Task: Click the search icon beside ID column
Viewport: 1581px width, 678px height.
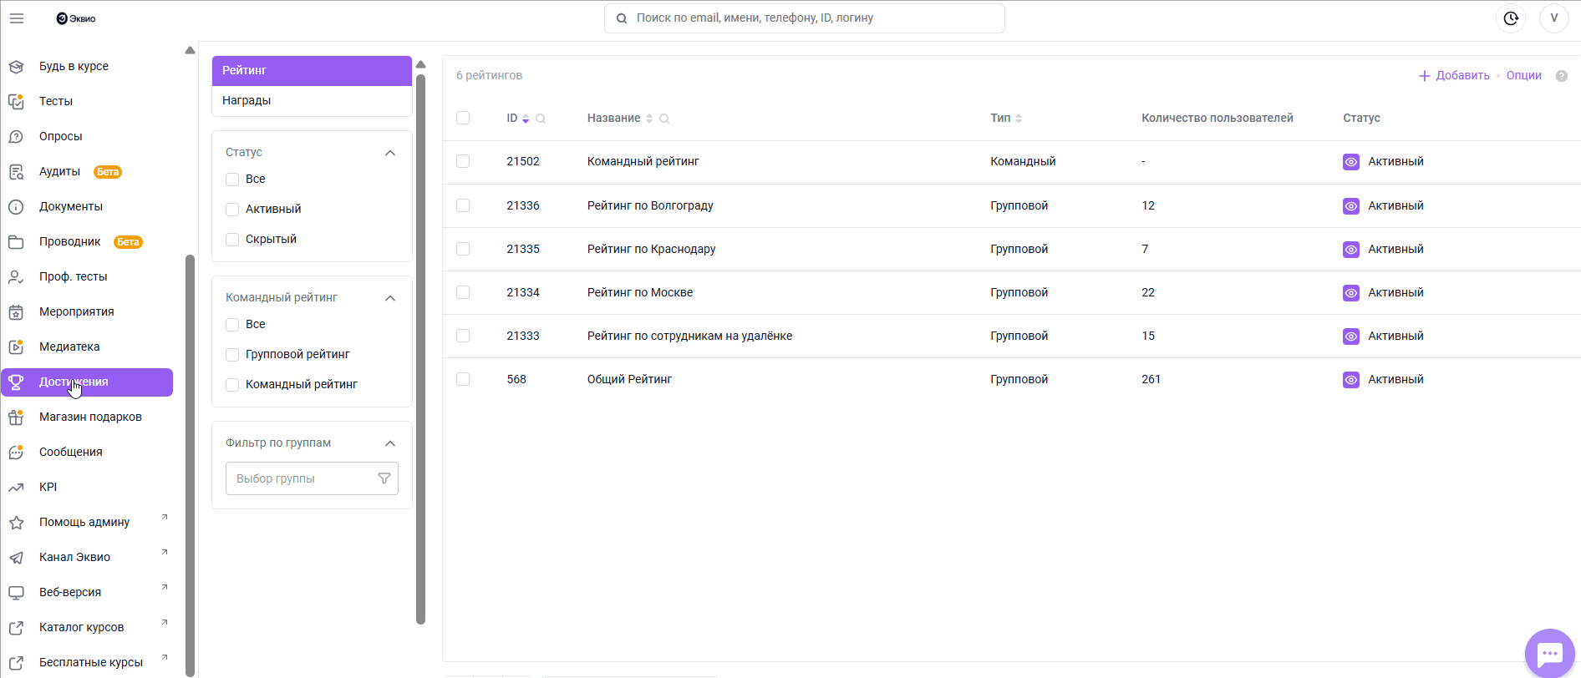Action: tap(541, 119)
